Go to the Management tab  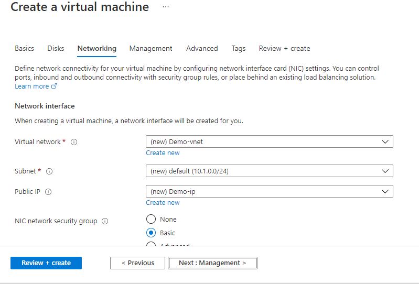pos(151,48)
